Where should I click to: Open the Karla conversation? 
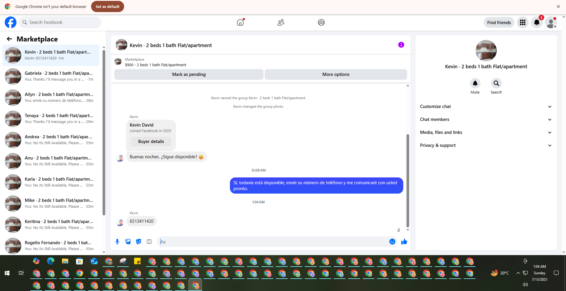pos(51,182)
